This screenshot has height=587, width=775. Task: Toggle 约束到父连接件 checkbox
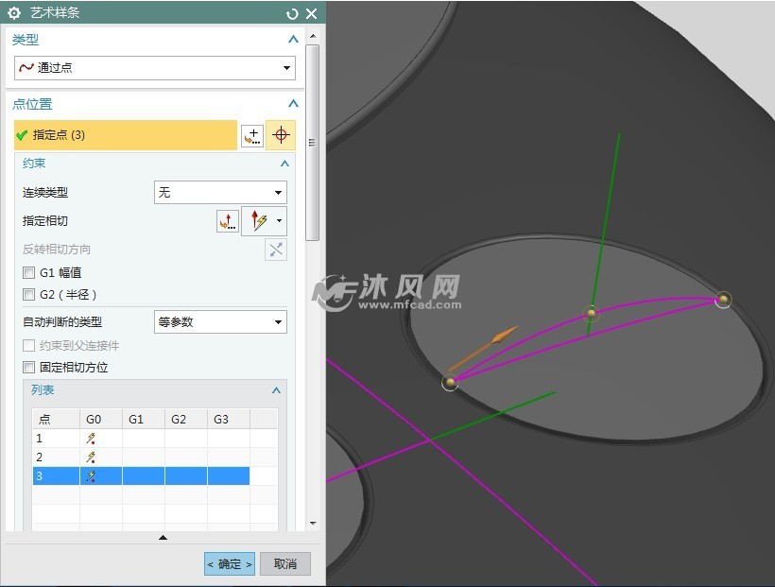29,345
